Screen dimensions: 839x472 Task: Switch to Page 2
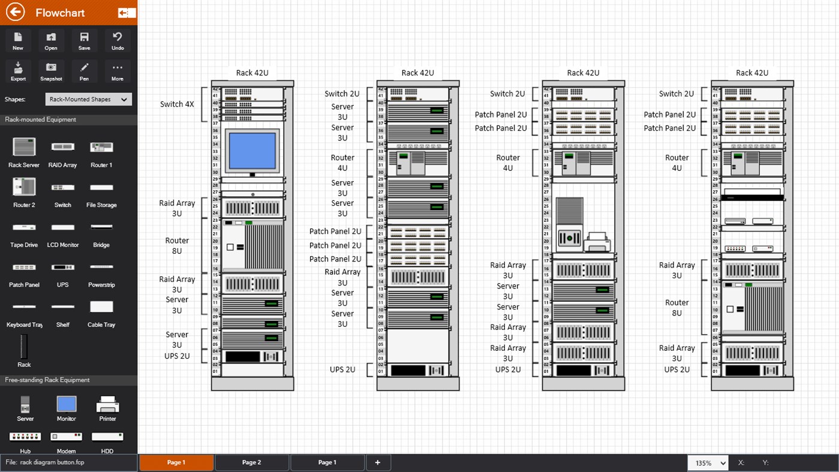click(x=251, y=462)
